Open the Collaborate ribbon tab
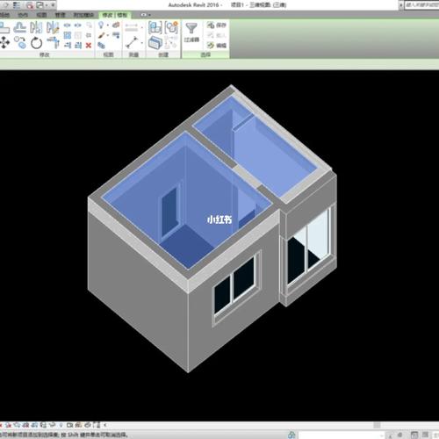The height and width of the screenshot is (439, 439). point(23,15)
